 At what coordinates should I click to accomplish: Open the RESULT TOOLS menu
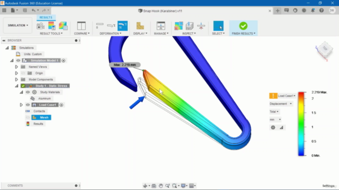click(x=51, y=33)
